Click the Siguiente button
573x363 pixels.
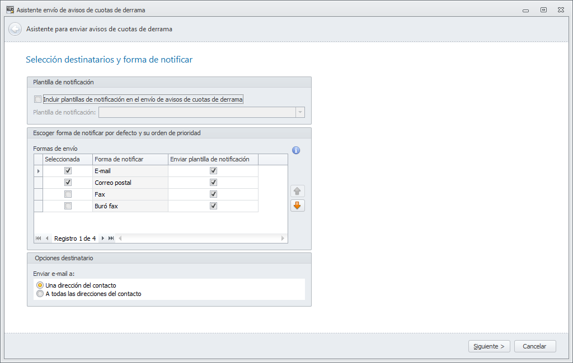tap(489, 346)
